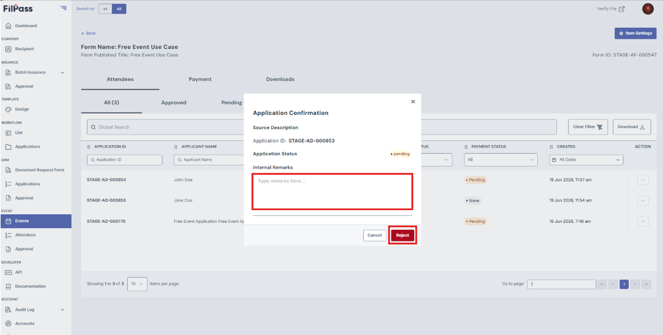This screenshot has height=335, width=663.
Task: Click the Verify File external-link icon
Action: point(622,9)
